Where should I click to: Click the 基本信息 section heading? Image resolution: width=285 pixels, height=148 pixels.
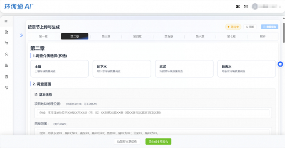(46, 95)
